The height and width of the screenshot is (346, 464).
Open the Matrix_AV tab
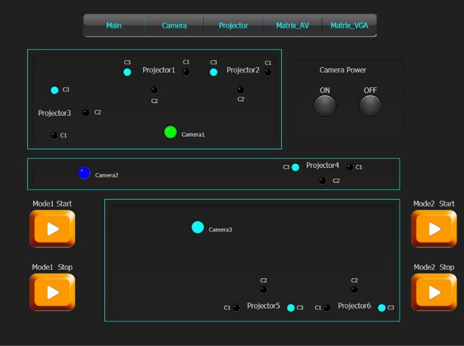[x=292, y=25]
